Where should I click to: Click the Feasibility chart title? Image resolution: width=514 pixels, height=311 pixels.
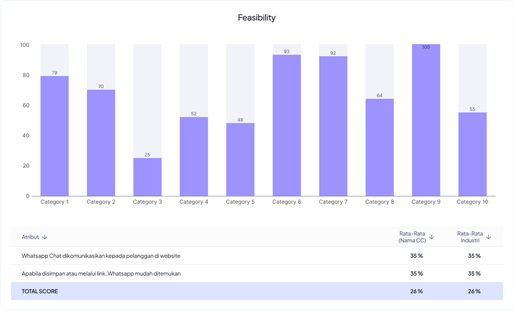point(257,17)
